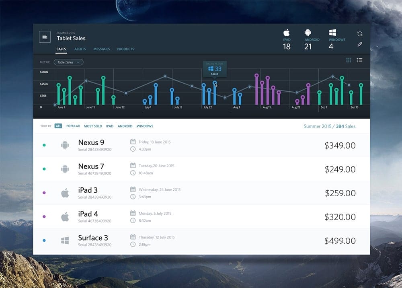Select the Android count icon
The height and width of the screenshot is (288, 402).
point(308,33)
